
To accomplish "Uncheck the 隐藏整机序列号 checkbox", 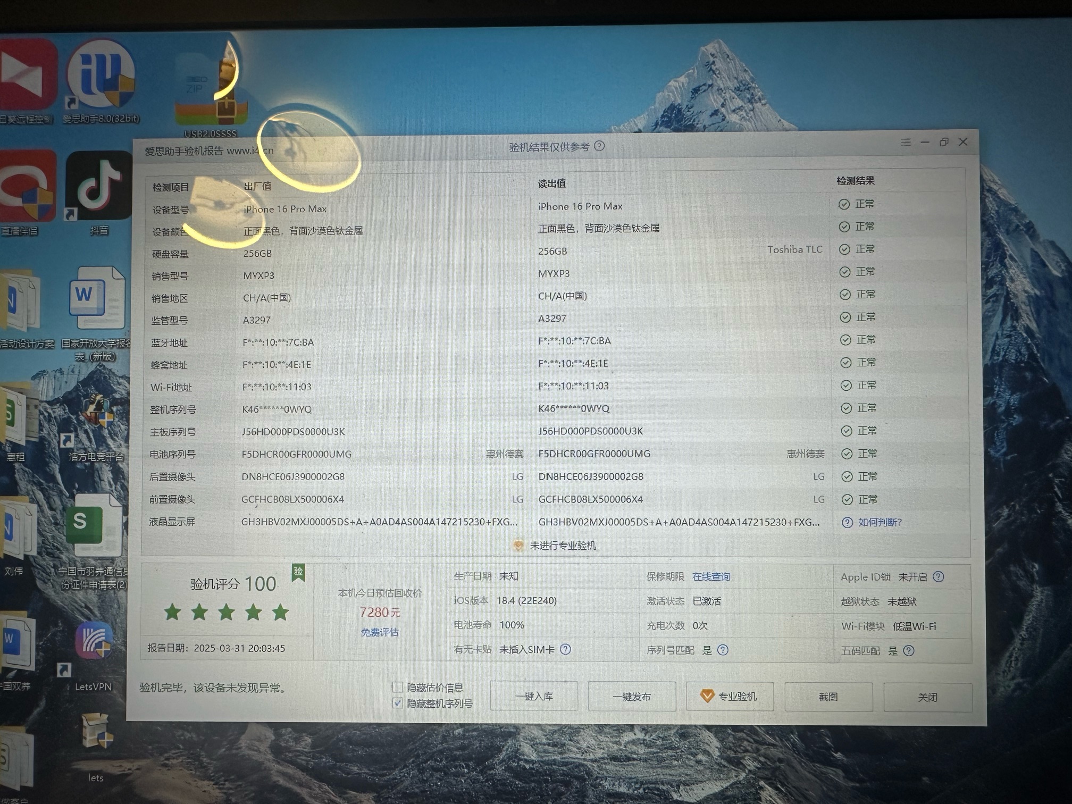I will [x=397, y=703].
